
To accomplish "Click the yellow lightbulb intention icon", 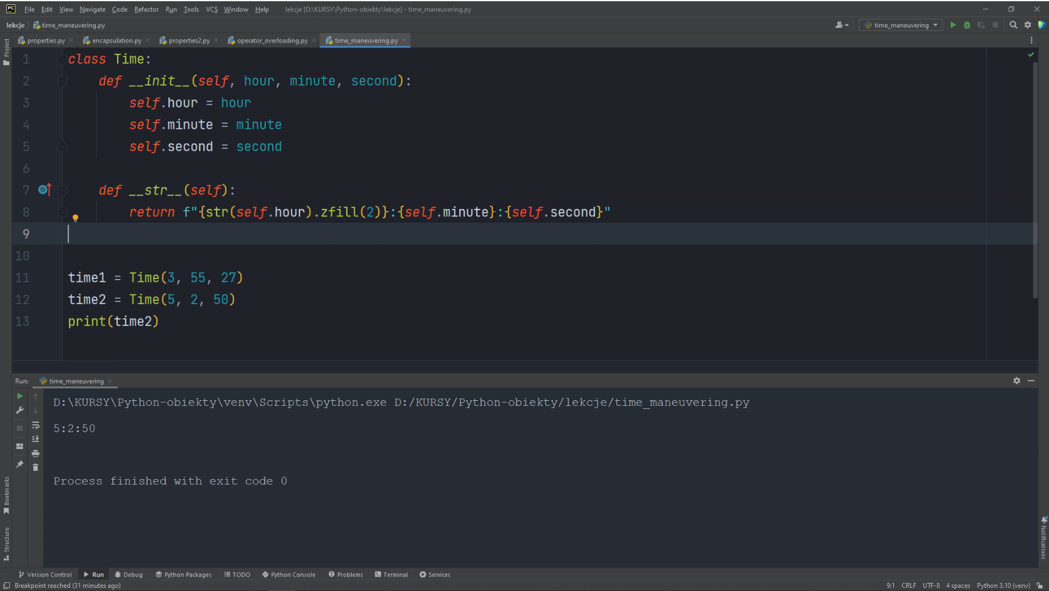I will click(x=75, y=218).
